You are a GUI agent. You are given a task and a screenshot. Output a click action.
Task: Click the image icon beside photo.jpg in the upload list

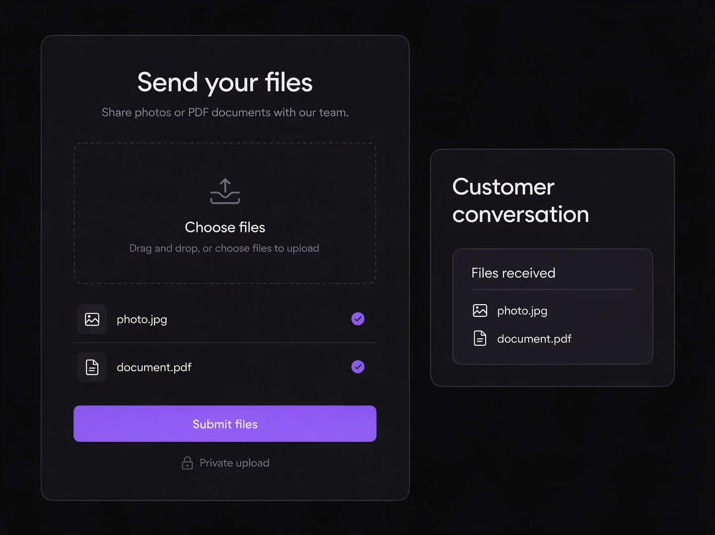point(92,319)
